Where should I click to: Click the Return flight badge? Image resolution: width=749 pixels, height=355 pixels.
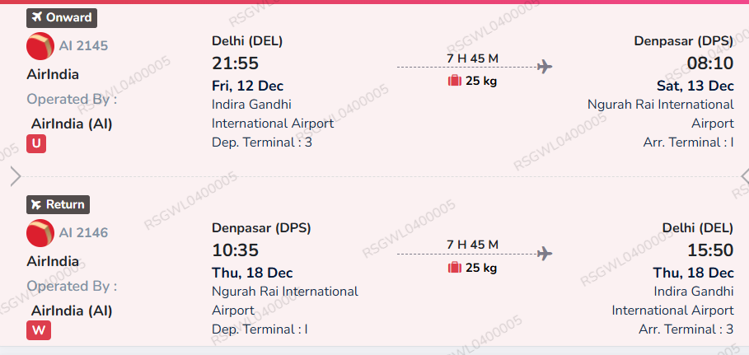coord(56,204)
